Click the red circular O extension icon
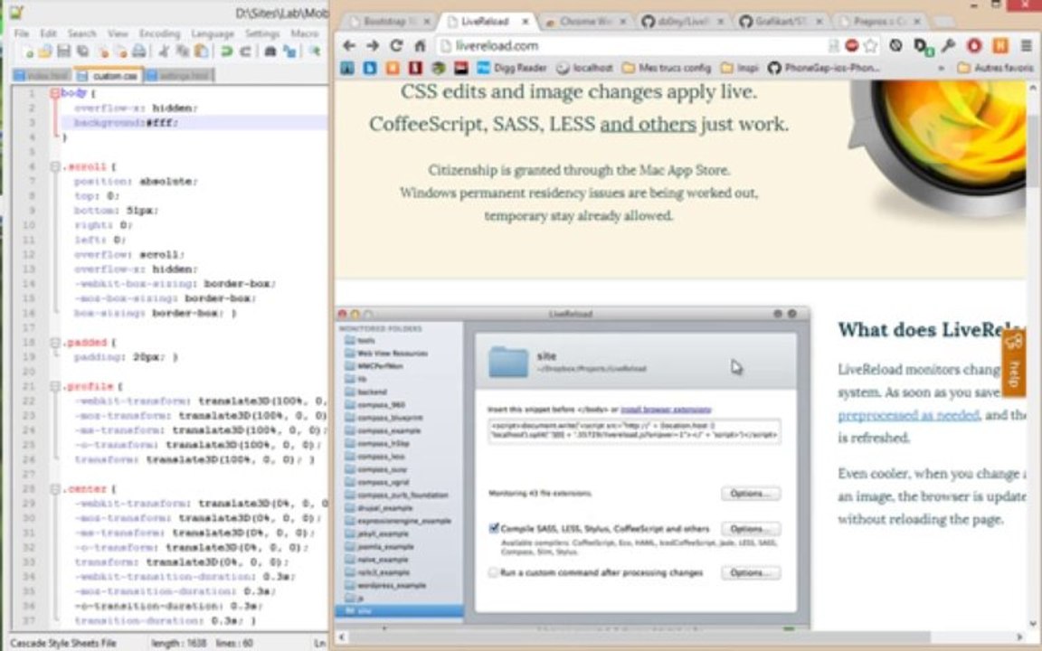The height and width of the screenshot is (651, 1042). 974,45
